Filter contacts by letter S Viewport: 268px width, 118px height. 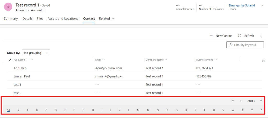coord(195,110)
